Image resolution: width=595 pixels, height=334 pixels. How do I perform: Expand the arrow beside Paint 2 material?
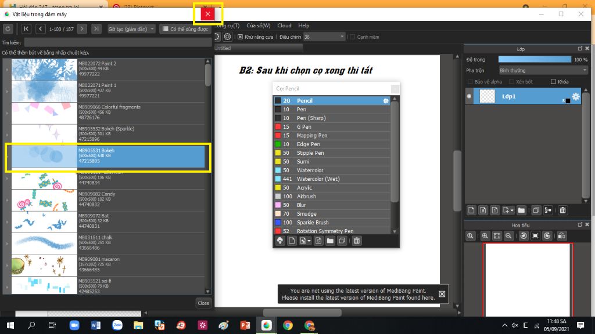pos(7,70)
